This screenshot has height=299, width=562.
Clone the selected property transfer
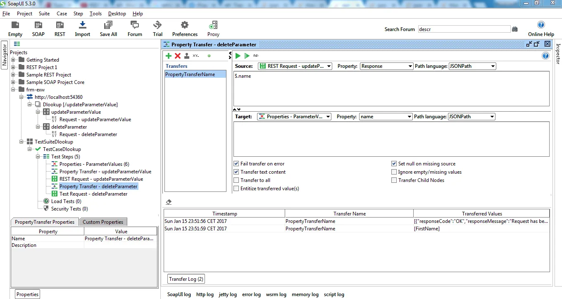(187, 56)
